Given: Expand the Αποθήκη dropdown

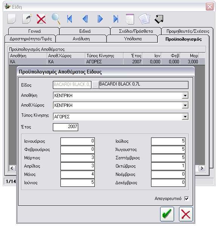Looking at the screenshot, I should point(185,96).
